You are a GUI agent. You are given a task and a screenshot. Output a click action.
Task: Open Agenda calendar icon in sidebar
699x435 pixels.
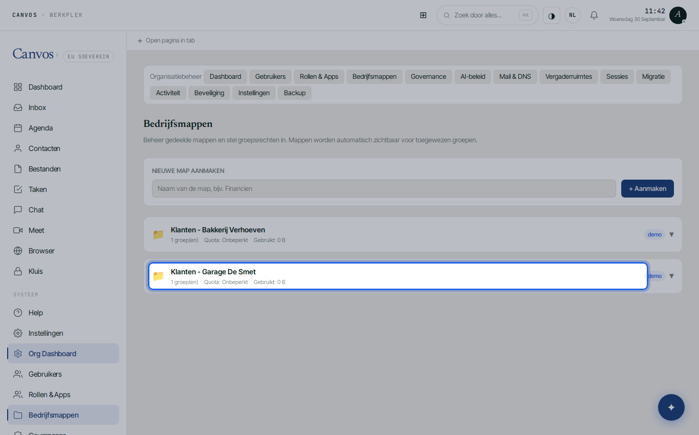tap(18, 128)
